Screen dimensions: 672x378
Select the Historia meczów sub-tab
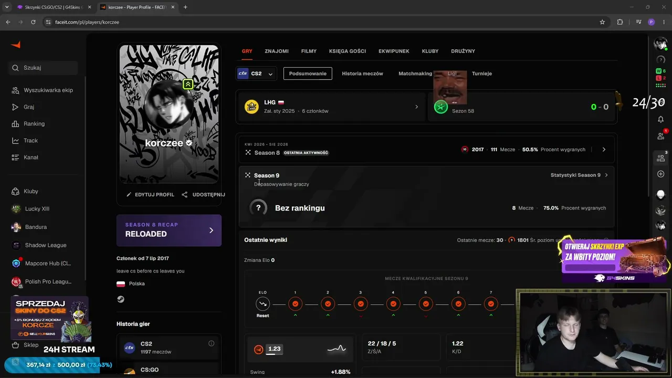coord(362,73)
